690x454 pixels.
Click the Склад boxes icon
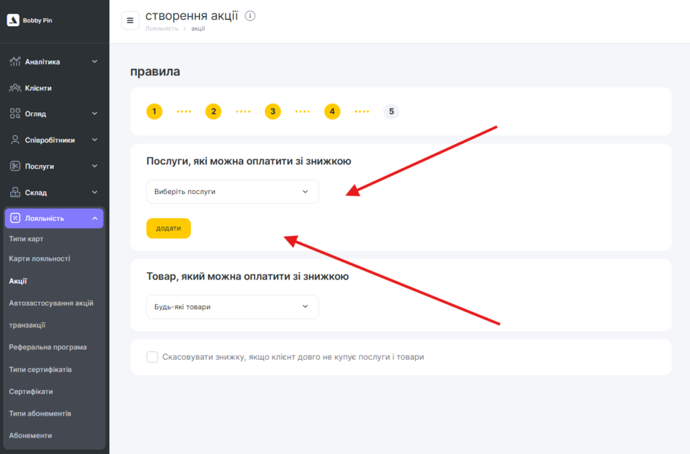(x=15, y=193)
